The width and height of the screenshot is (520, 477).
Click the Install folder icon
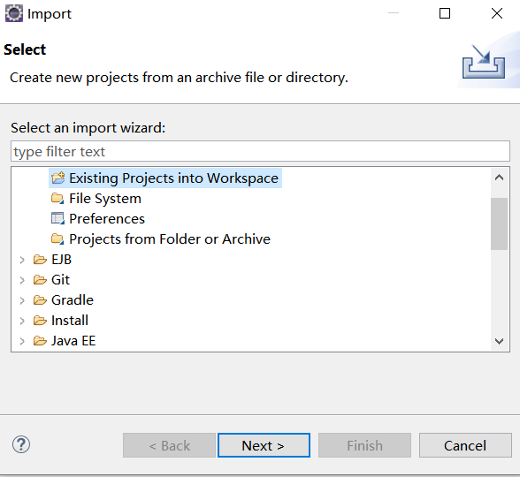pos(40,321)
